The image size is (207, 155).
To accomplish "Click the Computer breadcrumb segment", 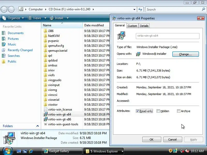I will pos(36,9).
